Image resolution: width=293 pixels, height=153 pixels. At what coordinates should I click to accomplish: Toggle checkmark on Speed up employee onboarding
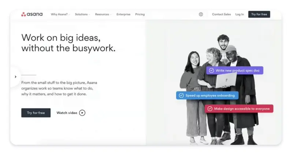coord(181,95)
